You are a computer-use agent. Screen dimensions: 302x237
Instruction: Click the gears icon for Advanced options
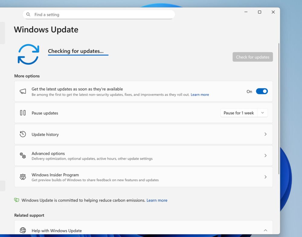pyautogui.click(x=23, y=155)
